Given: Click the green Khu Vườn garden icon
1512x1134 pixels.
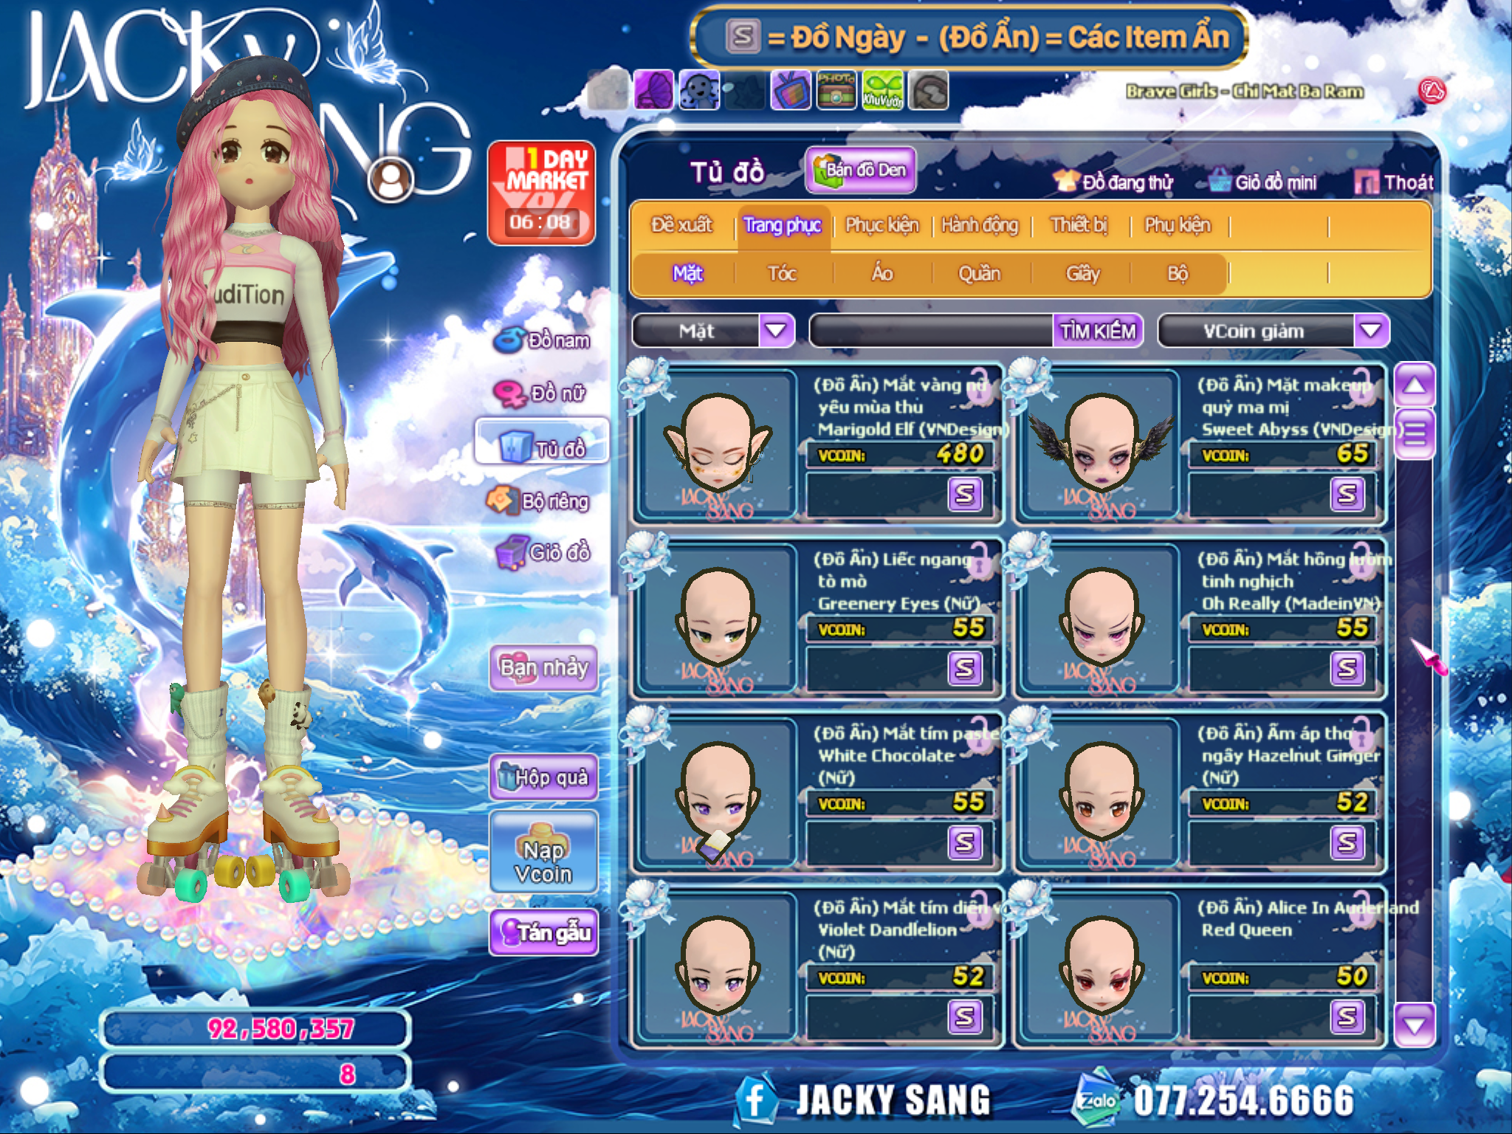Looking at the screenshot, I should pos(882,92).
